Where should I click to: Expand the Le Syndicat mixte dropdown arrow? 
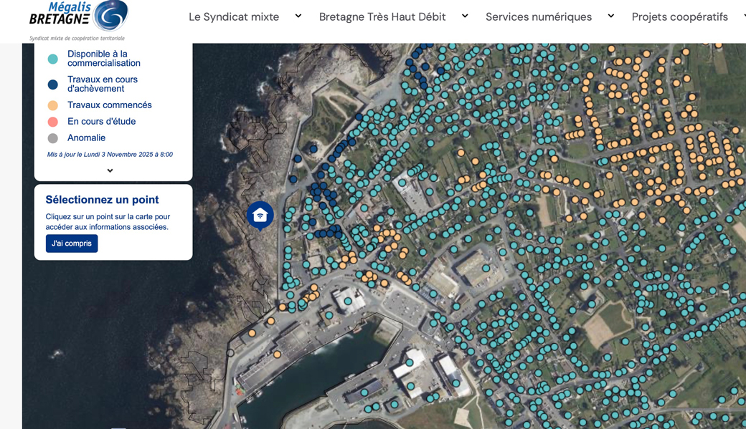point(298,16)
